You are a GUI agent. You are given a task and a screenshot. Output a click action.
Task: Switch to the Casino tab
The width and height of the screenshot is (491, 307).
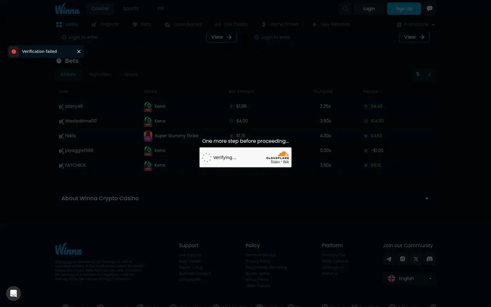pyautogui.click(x=100, y=9)
